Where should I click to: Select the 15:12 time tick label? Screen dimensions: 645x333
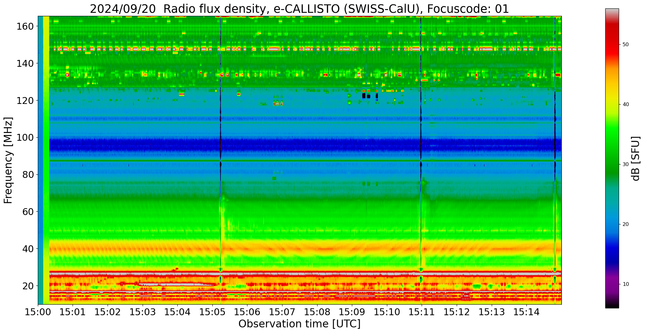[x=457, y=312]
